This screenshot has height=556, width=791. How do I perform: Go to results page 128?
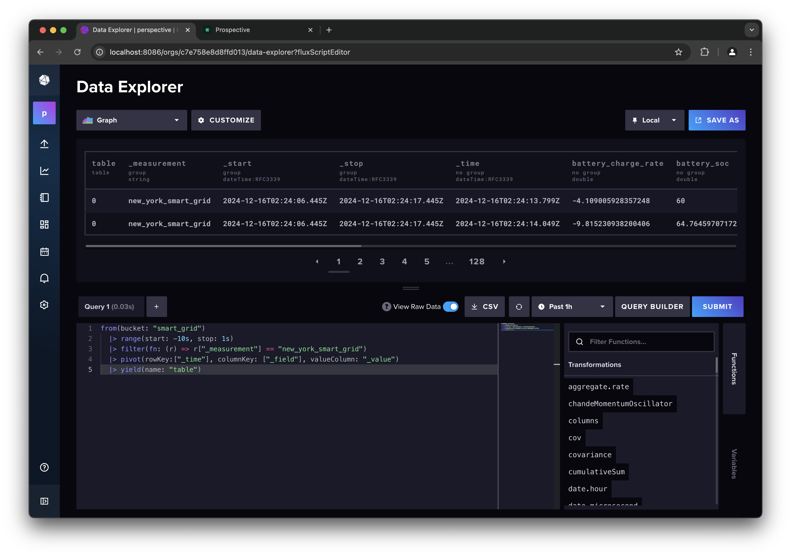[x=477, y=262]
